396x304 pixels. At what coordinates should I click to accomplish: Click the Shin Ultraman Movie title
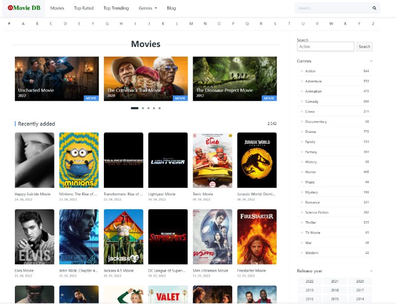(210, 271)
